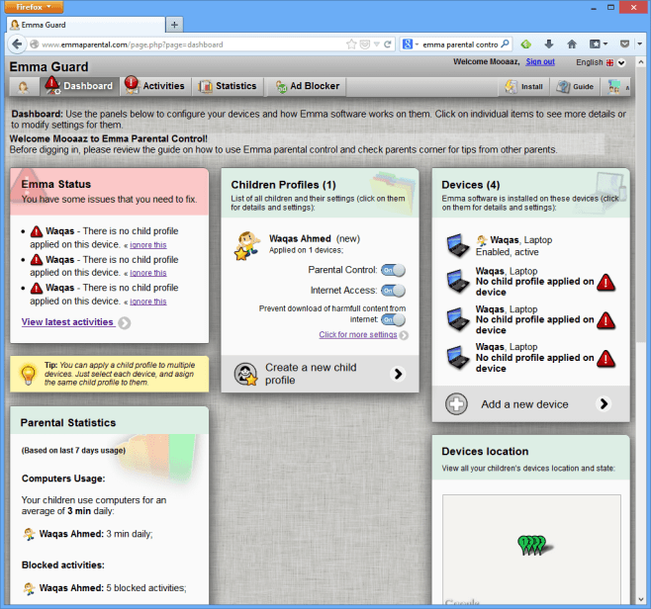
Task: Click the laptop icon of the Enabled, active device
Action: point(458,245)
